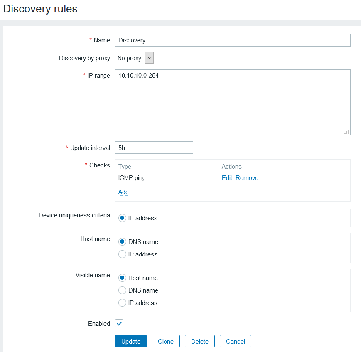The height and width of the screenshot is (352, 361).
Task: Toggle the Enabled checkbox
Action: pos(119,323)
